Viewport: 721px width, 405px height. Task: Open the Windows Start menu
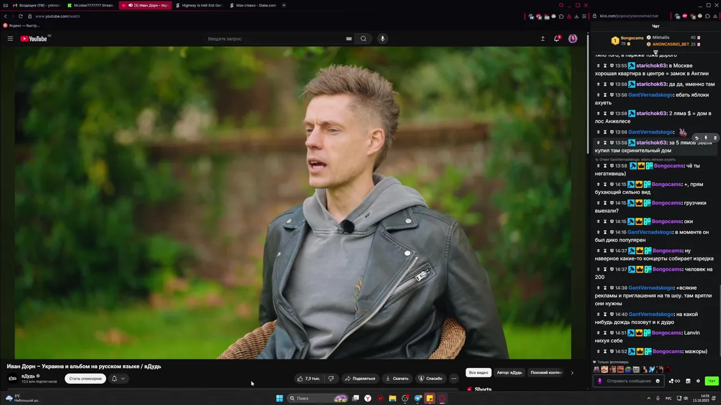pyautogui.click(x=279, y=398)
